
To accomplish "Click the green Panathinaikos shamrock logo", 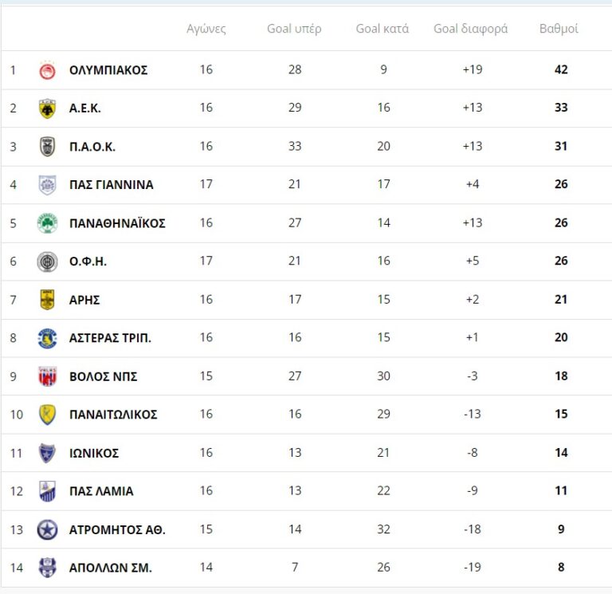I will pos(48,223).
